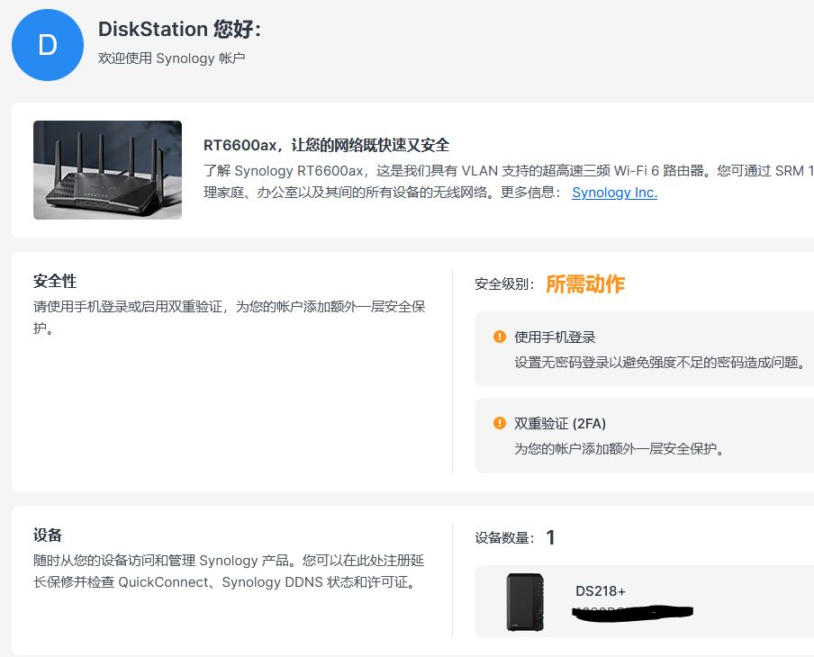Click the DS218+ NAS device icon
814x657 pixels.
click(x=525, y=602)
